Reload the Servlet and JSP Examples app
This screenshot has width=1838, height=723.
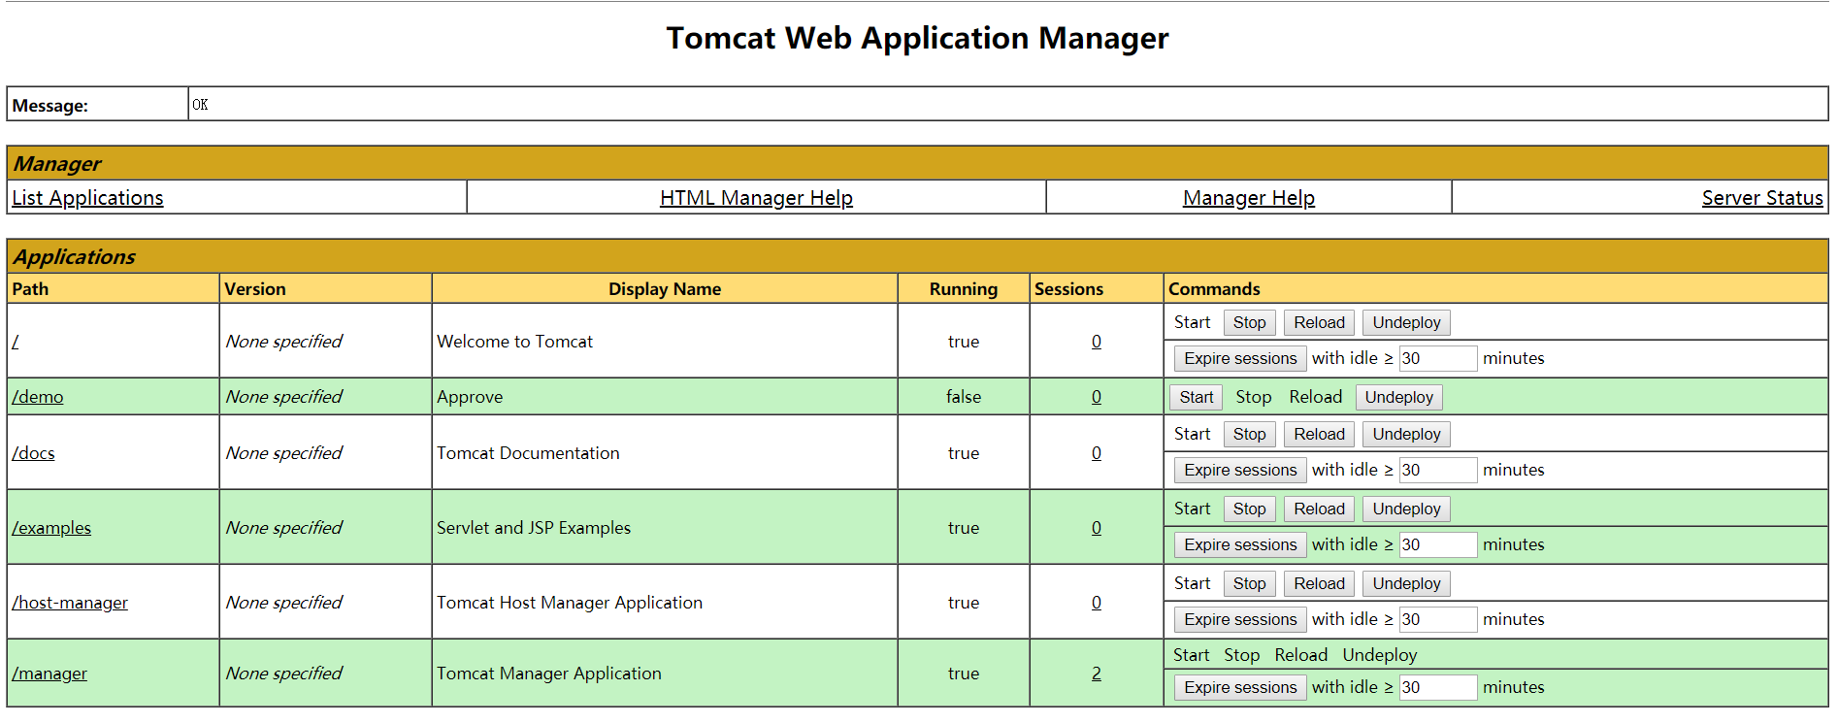tap(1319, 509)
